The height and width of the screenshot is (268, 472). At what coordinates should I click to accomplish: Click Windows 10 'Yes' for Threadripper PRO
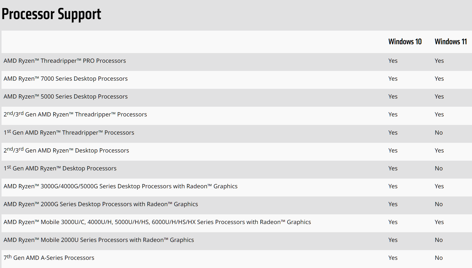coord(393,61)
